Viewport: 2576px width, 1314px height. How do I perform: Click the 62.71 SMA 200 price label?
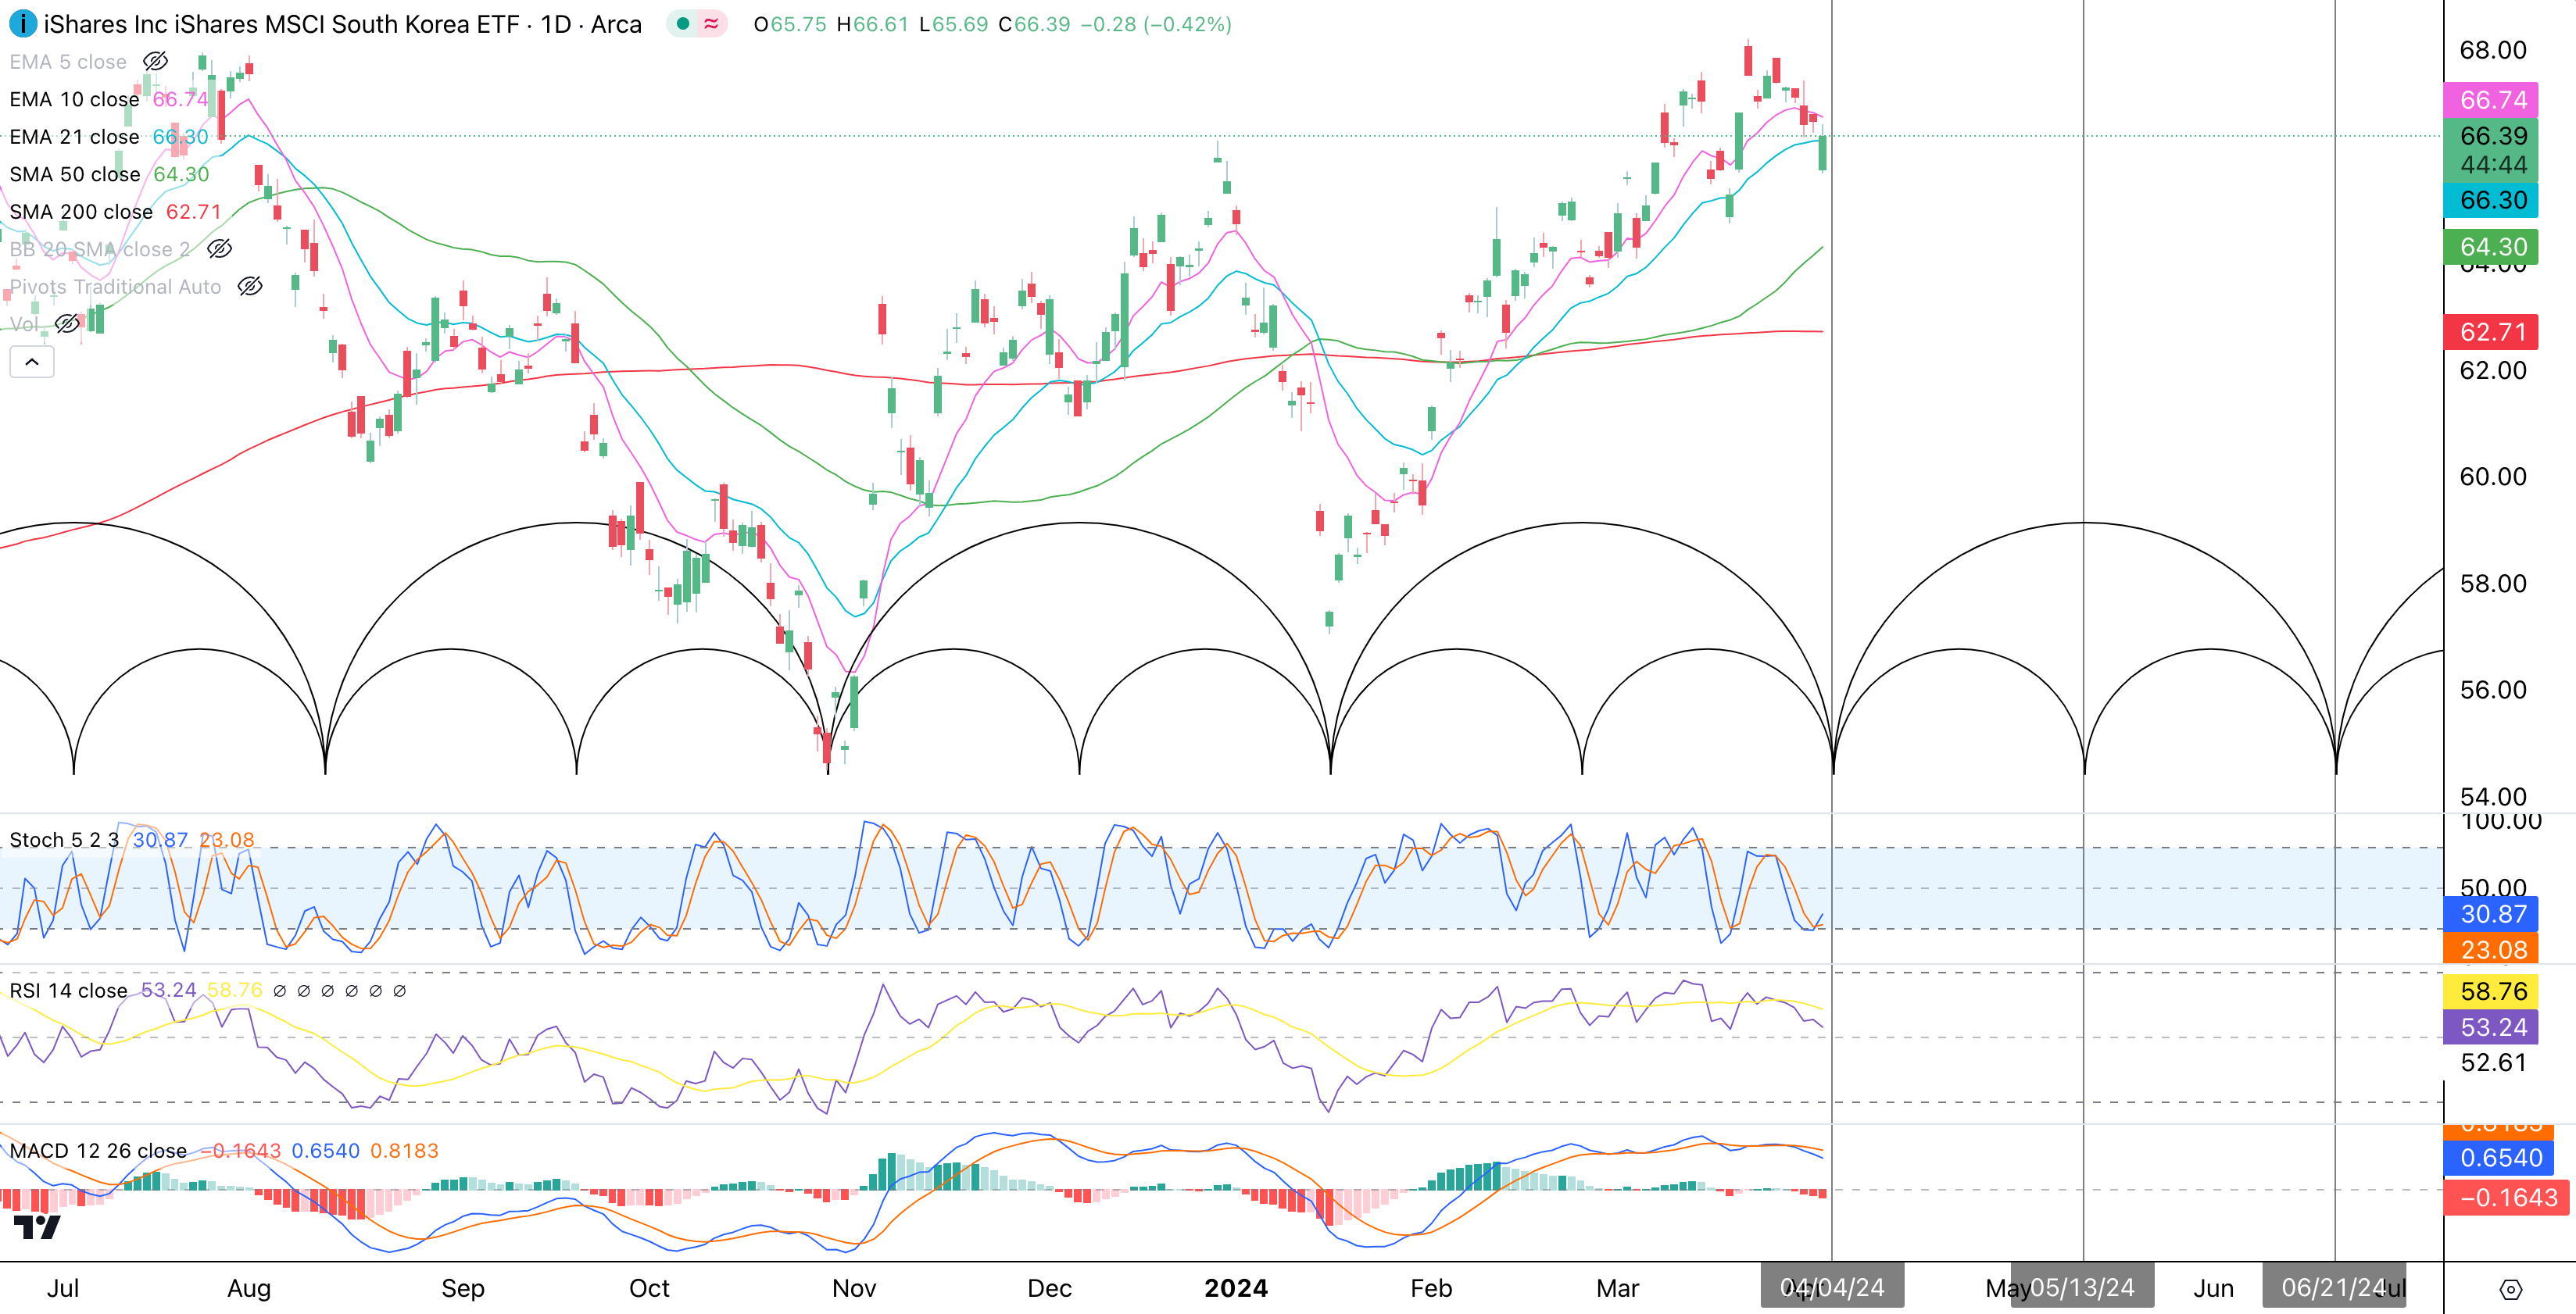tap(2491, 332)
